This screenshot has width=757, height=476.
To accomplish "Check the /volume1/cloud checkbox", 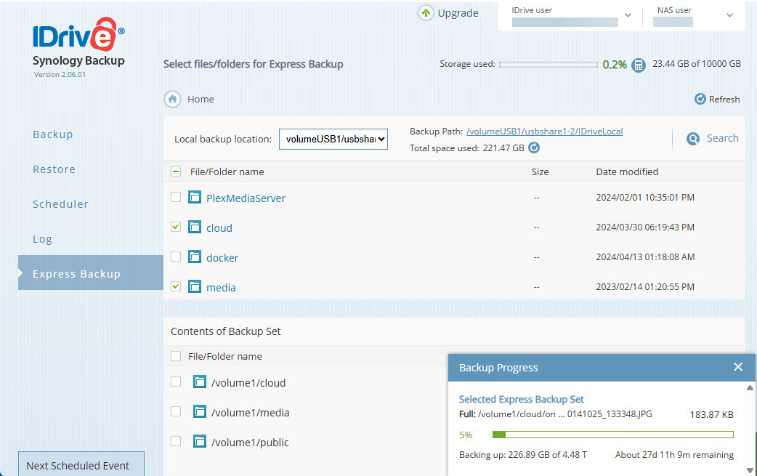I will (x=176, y=382).
